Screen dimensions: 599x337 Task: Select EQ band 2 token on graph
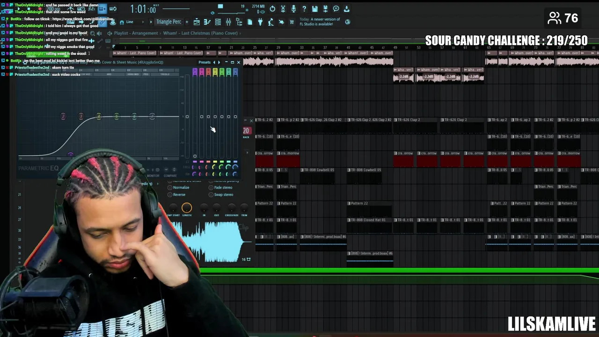click(x=63, y=116)
